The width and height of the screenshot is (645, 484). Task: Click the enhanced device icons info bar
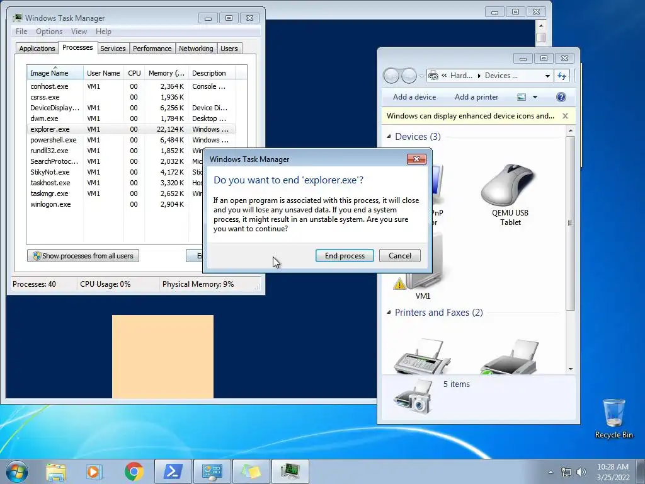(479, 116)
